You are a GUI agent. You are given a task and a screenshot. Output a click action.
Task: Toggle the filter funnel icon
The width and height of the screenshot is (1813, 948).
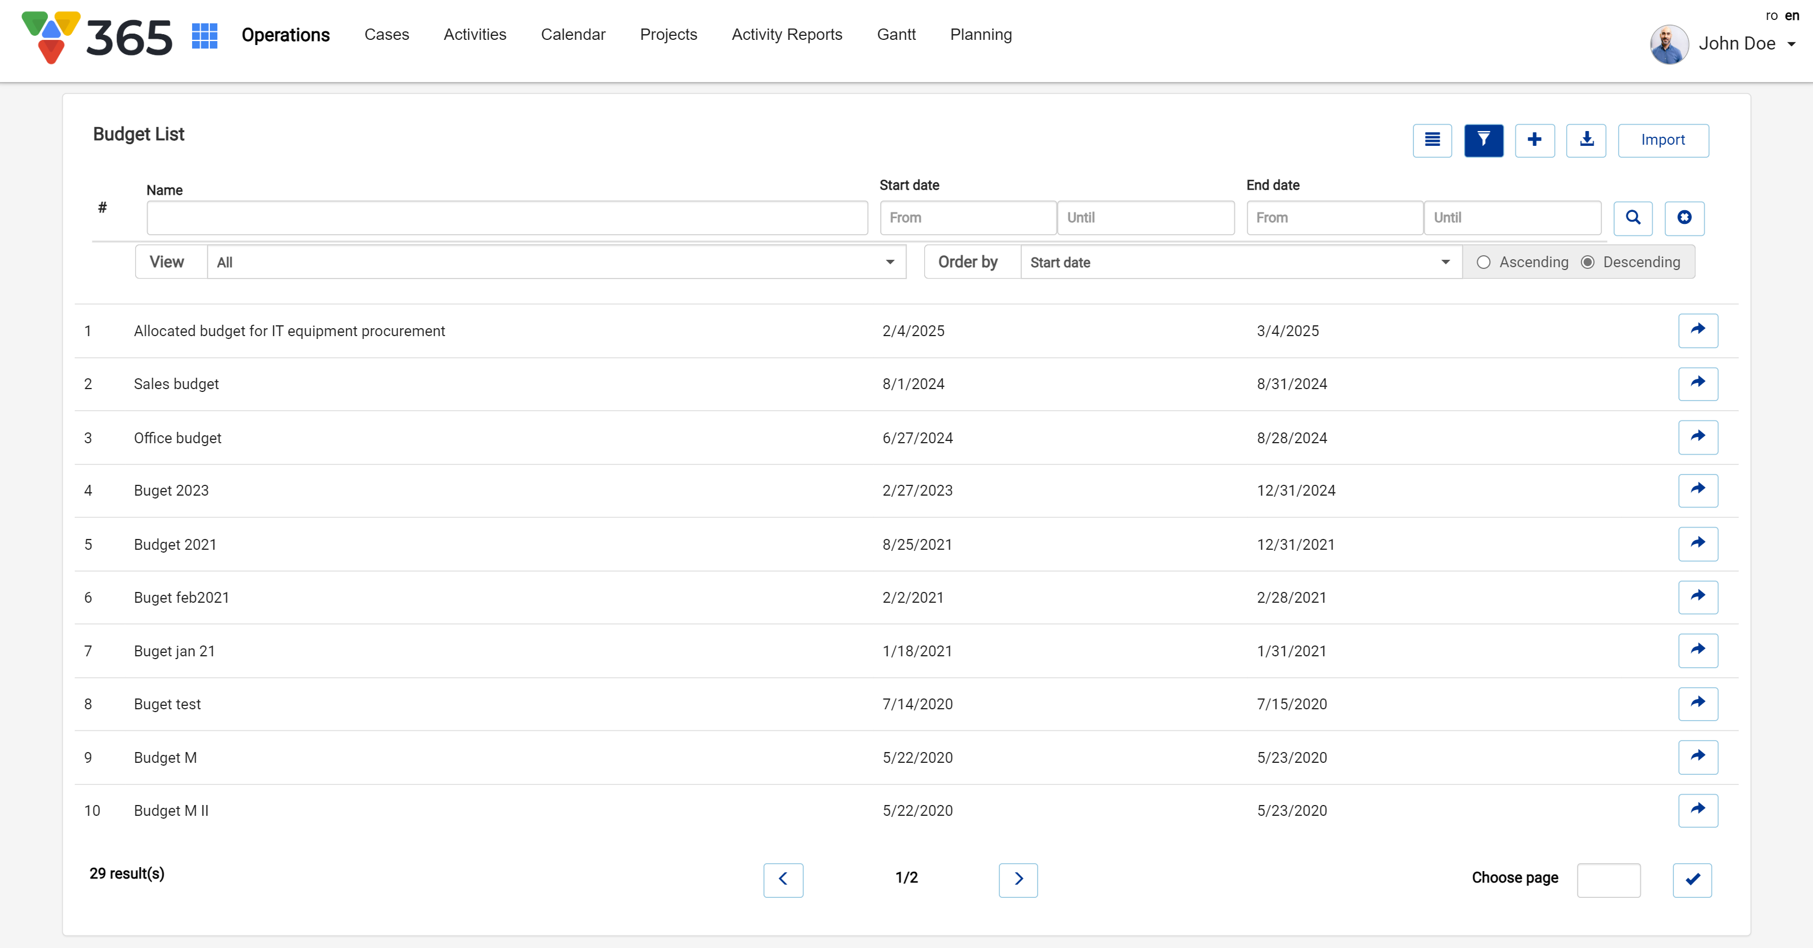pyautogui.click(x=1483, y=140)
